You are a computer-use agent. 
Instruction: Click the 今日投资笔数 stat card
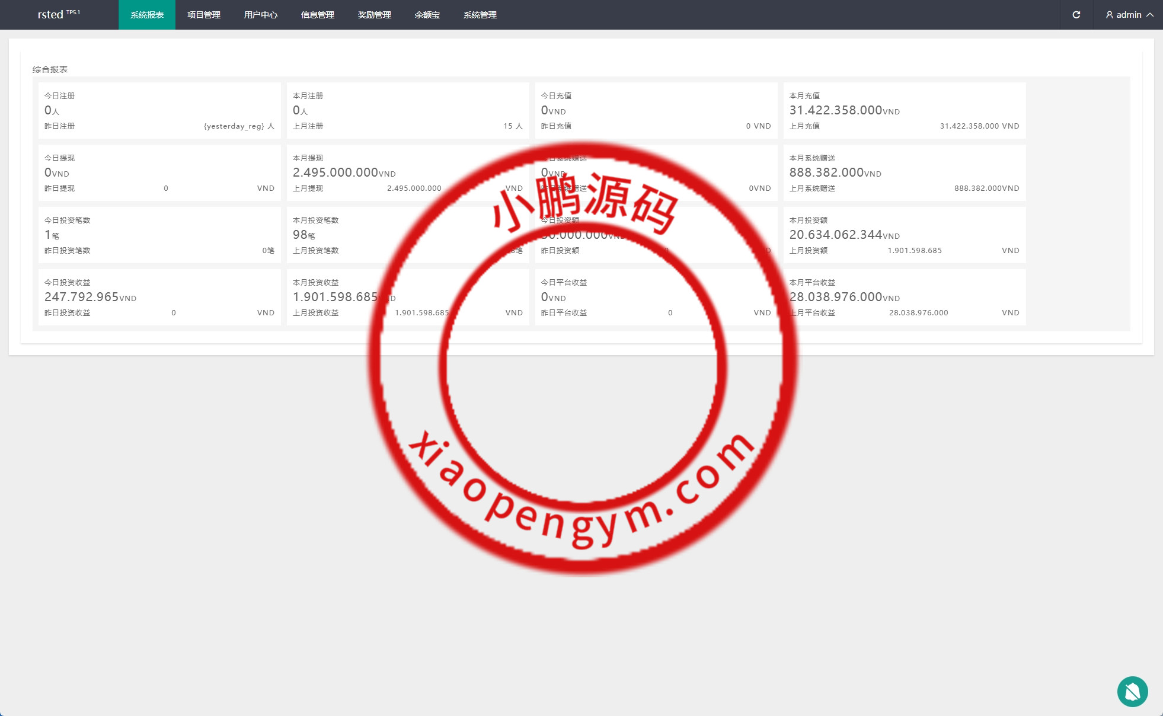click(159, 235)
